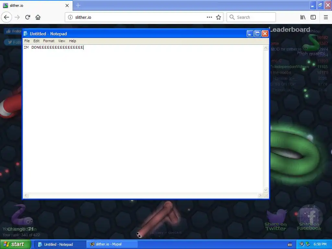
Task: Minimize the browser window
Action: pyautogui.click(x=313, y=5)
